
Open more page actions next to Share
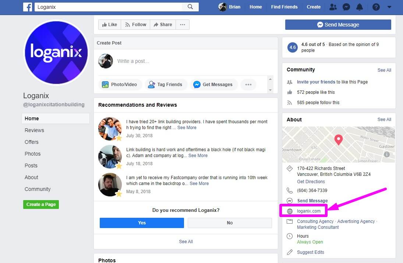click(183, 25)
